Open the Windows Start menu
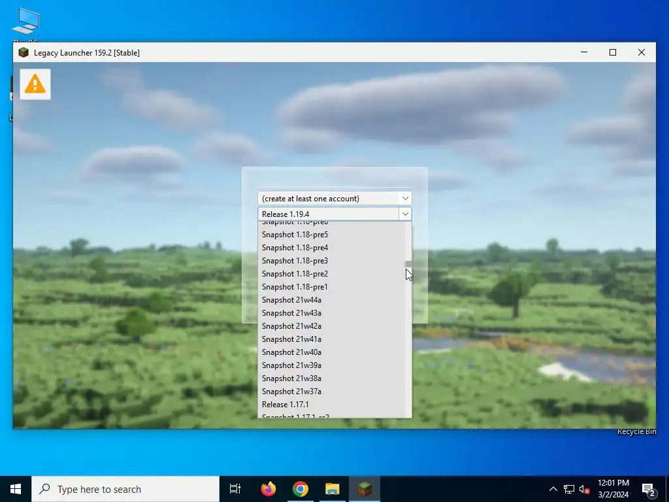 16,489
